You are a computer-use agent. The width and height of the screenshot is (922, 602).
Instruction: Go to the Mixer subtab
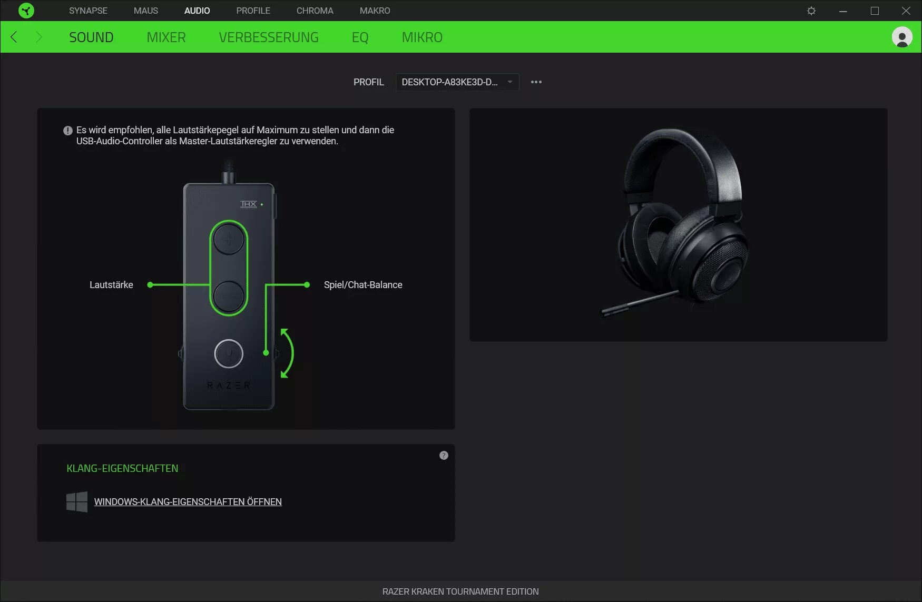[166, 37]
